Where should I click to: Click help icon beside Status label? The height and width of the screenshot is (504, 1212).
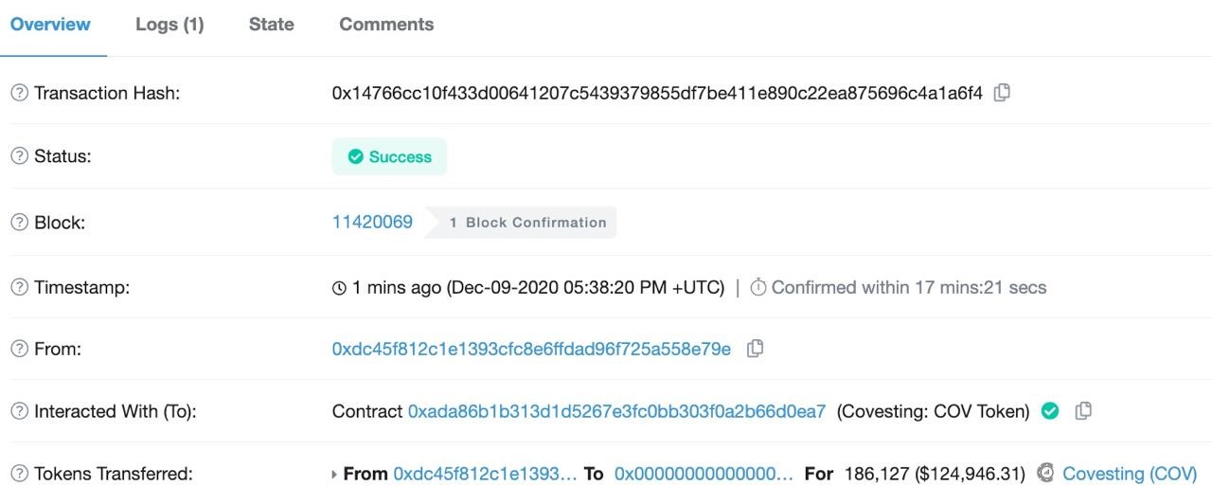[19, 156]
